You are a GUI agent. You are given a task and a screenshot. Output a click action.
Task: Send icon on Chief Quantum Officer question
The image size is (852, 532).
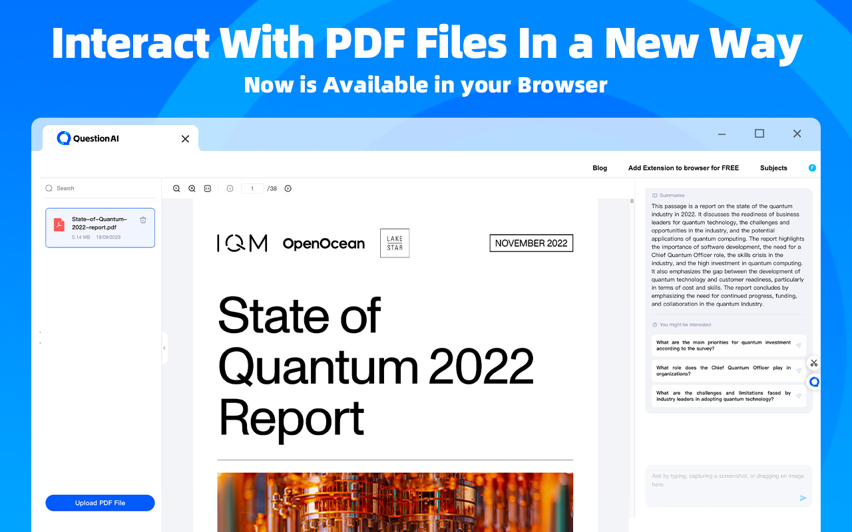[798, 370]
